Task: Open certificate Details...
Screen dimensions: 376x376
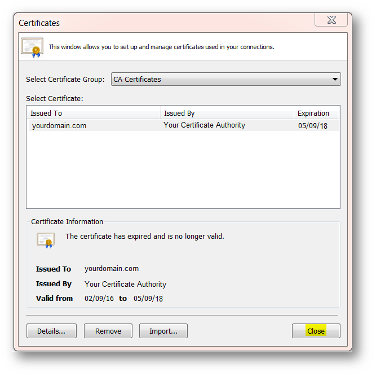Action: (x=51, y=331)
